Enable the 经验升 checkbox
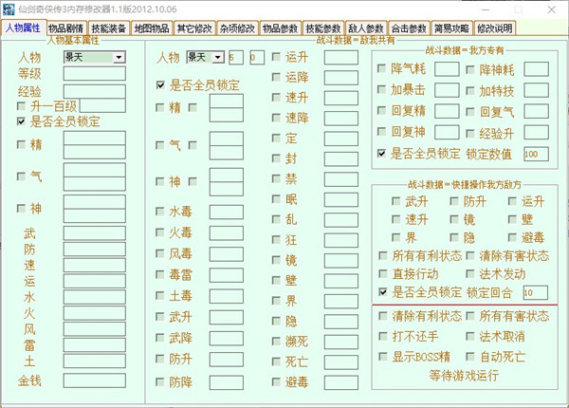The image size is (569, 408). 470,133
